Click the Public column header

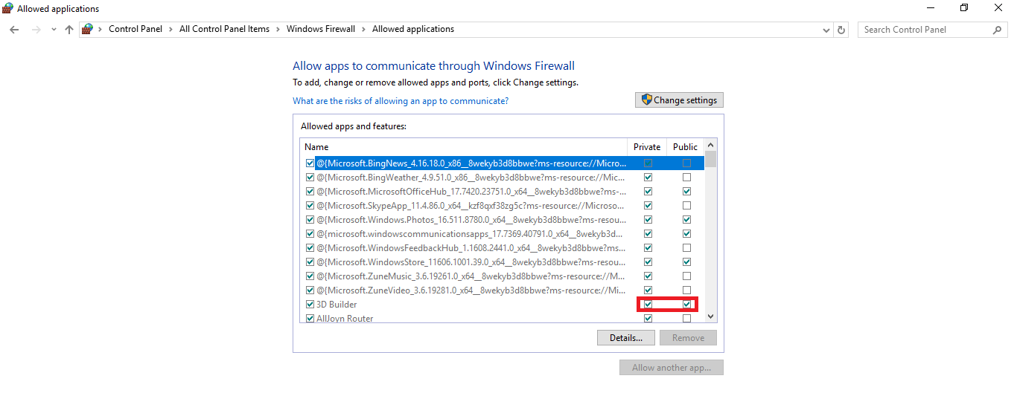pyautogui.click(x=686, y=147)
